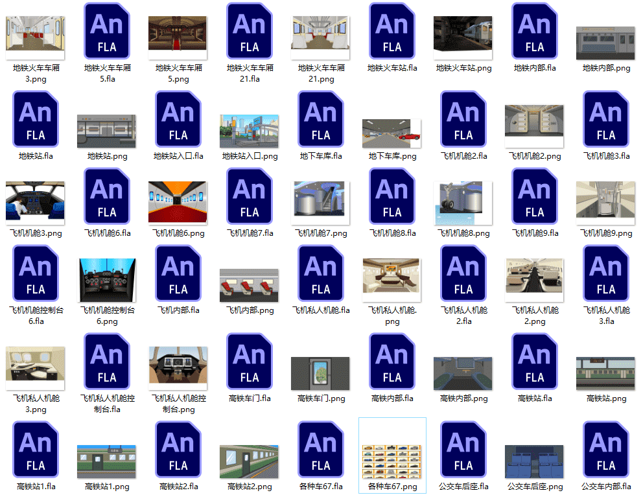Select the 各种车67.fla file icon
This screenshot has width=643, height=495.
(321, 450)
